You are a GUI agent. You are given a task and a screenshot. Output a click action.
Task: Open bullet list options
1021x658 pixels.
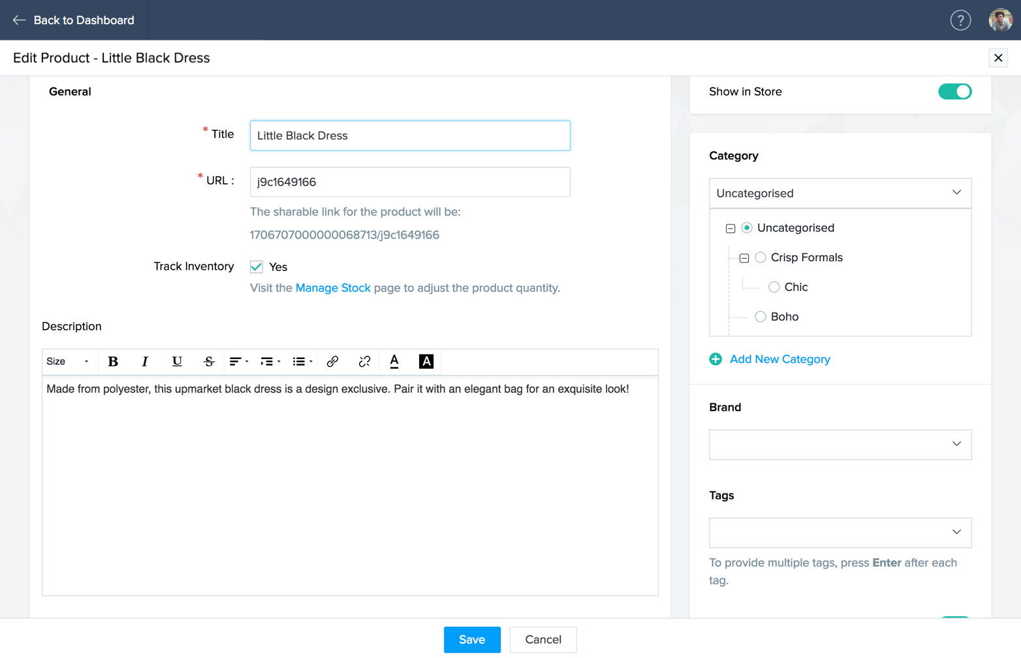(x=302, y=362)
